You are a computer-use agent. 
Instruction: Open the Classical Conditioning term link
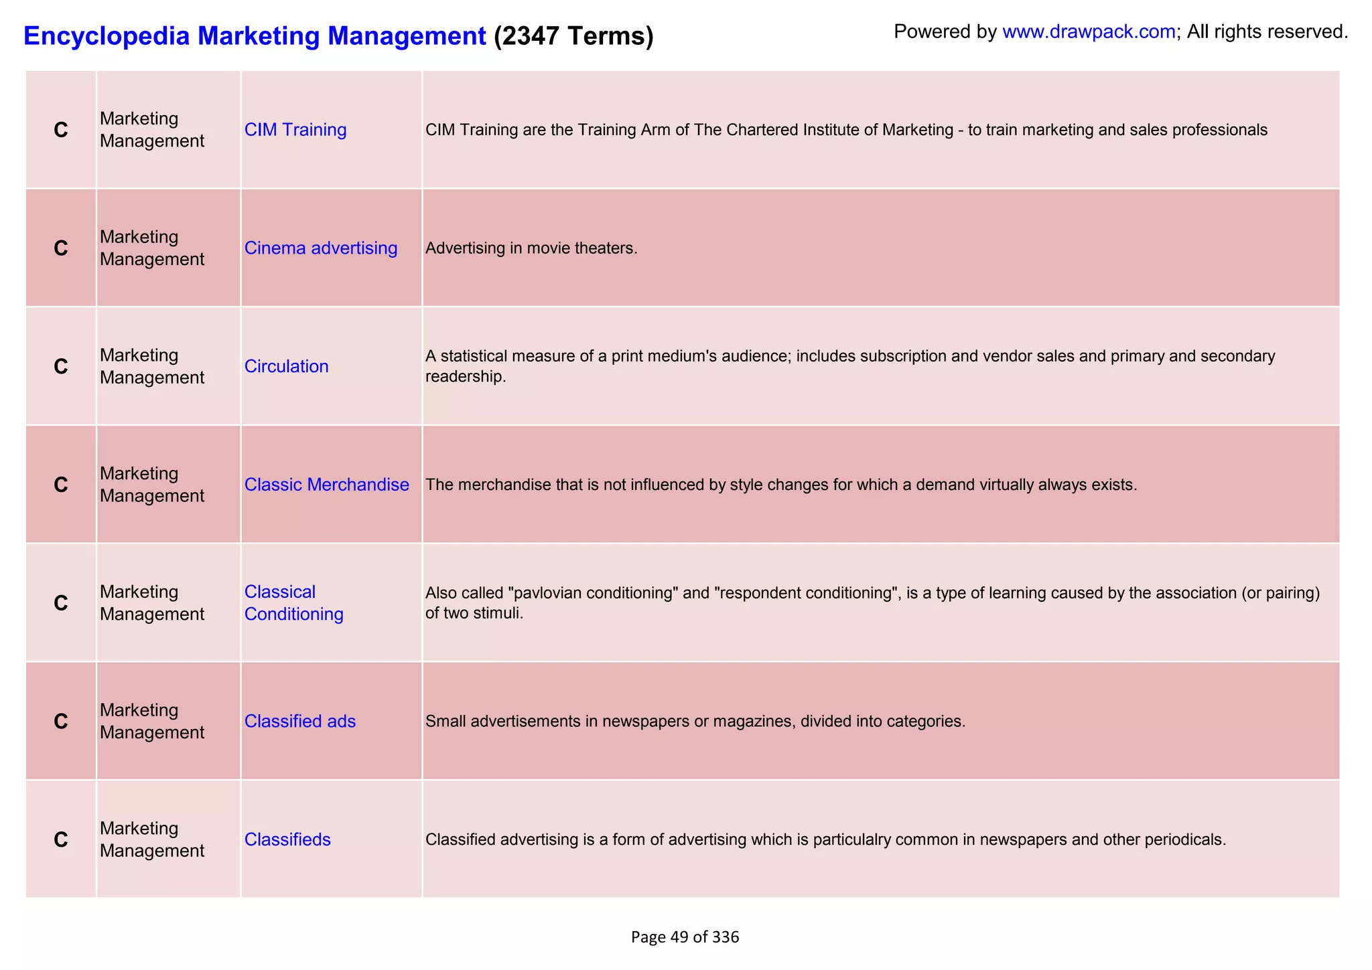pyautogui.click(x=294, y=602)
